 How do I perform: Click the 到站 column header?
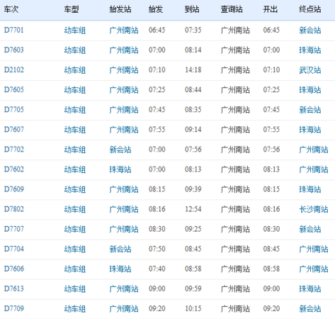(x=192, y=9)
